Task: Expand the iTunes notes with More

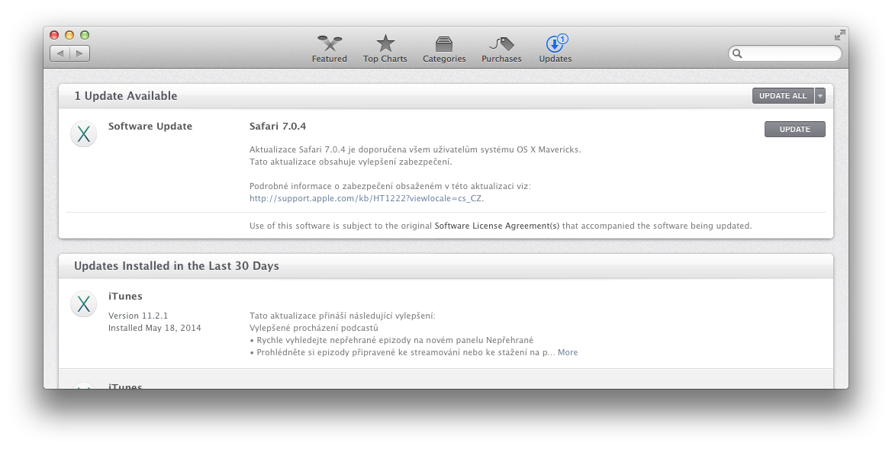Action: [568, 352]
